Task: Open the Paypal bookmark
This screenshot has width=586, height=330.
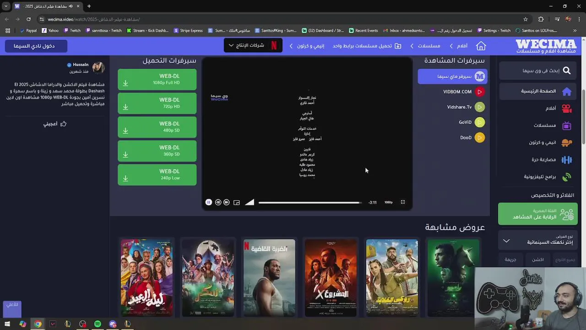Action: [28, 31]
